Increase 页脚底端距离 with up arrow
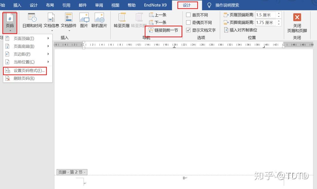 (x=279, y=21)
